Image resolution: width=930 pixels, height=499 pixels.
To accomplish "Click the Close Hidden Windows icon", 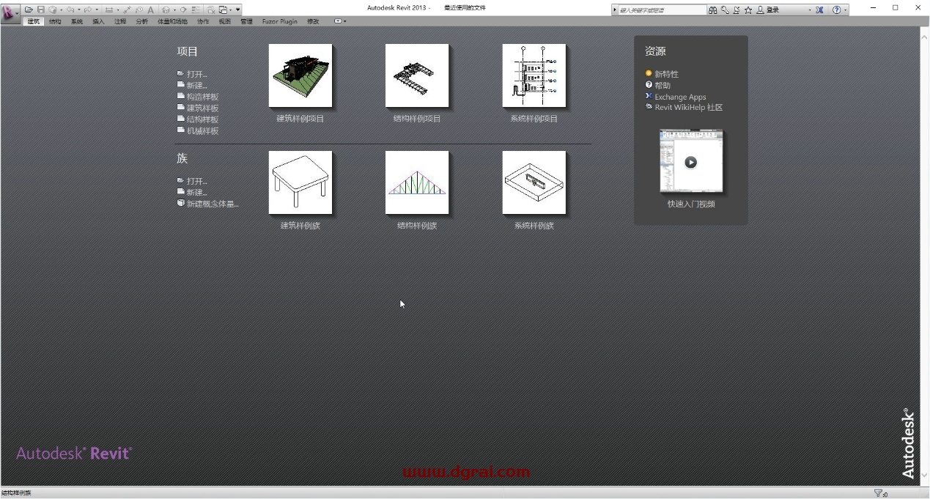I will 210,10.
